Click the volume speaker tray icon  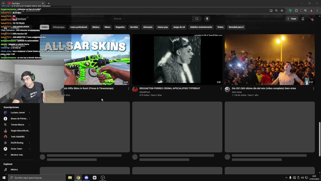[302, 178]
